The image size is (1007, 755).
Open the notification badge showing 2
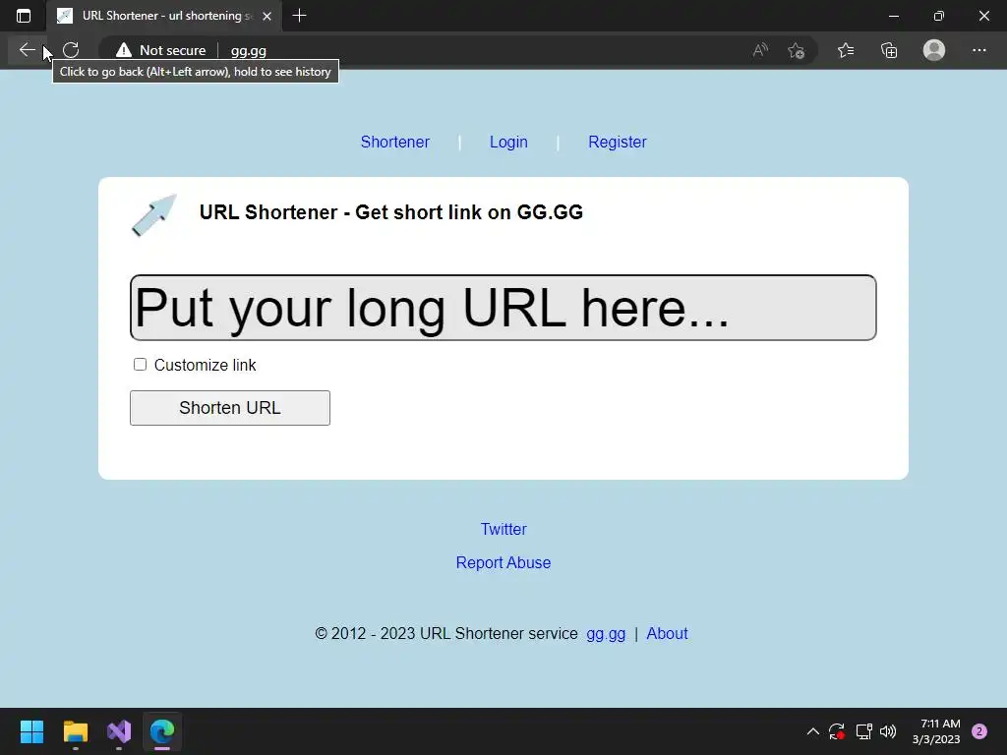[x=979, y=731]
